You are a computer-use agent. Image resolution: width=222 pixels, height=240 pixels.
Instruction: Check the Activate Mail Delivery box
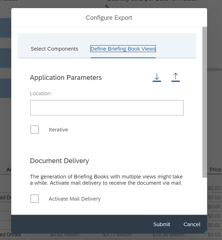pyautogui.click(x=34, y=199)
